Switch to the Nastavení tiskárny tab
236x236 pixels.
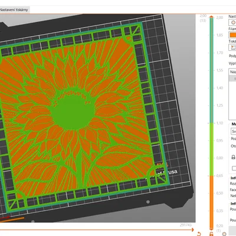[x=14, y=9]
